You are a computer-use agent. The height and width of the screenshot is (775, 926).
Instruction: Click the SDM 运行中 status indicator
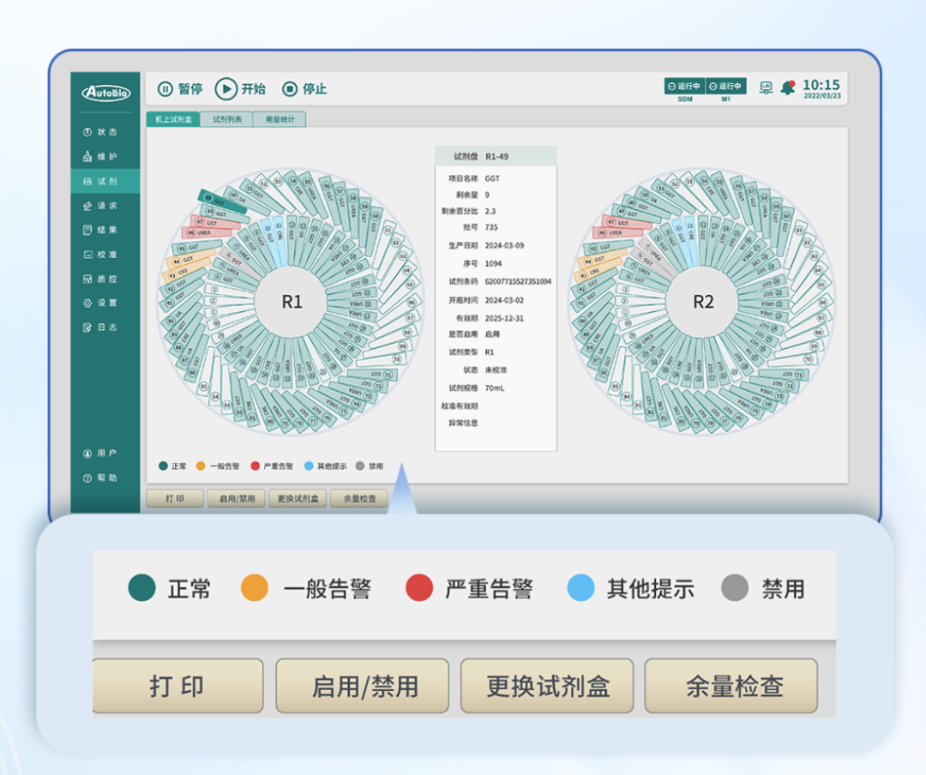tap(684, 87)
